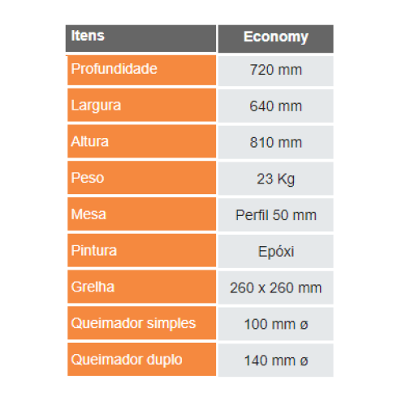Select the Queimador duplo row label

click(x=141, y=360)
